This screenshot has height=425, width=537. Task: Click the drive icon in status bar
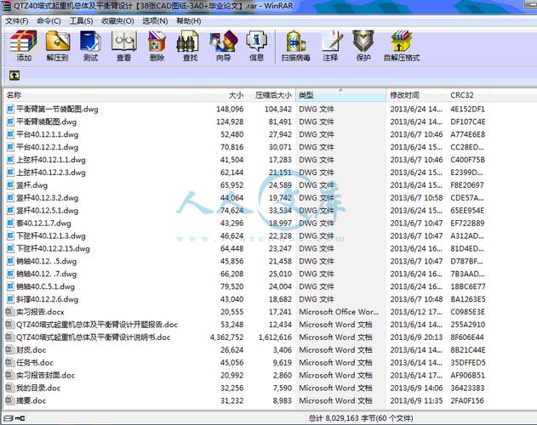[9, 418]
